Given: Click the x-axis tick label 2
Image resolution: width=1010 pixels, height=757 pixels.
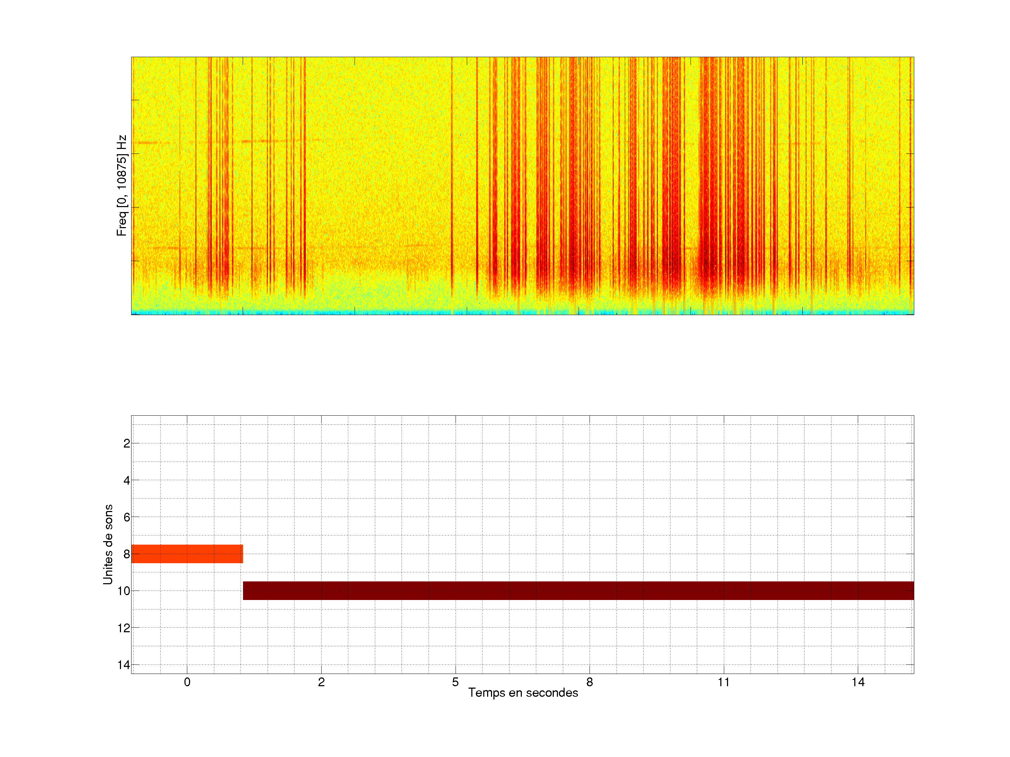Looking at the screenshot, I should pyautogui.click(x=322, y=682).
